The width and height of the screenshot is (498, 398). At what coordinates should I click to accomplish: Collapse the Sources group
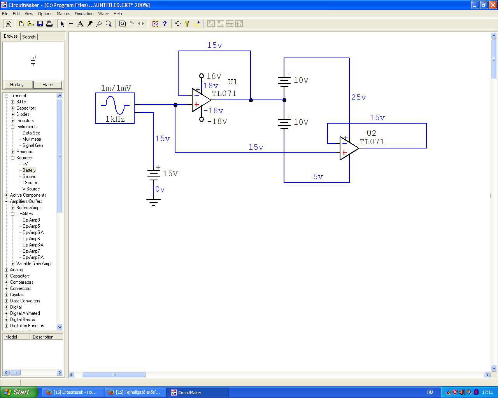tap(13, 158)
